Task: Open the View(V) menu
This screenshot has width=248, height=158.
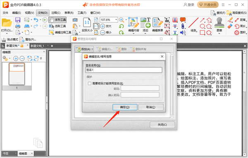Action: [x=30, y=13]
